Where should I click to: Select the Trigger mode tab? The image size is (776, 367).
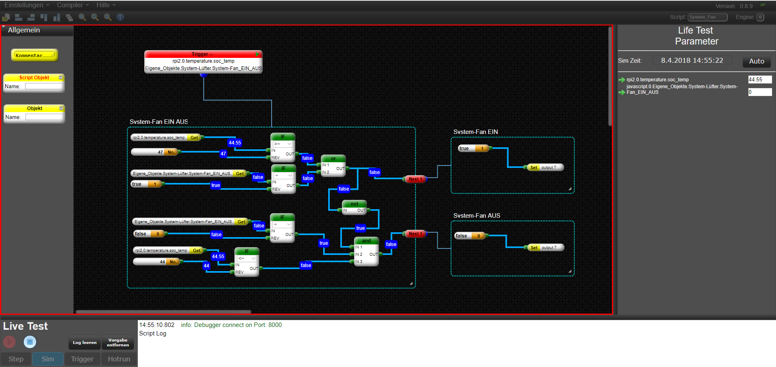(82, 359)
